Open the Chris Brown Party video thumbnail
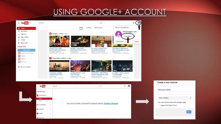 coord(101,66)
